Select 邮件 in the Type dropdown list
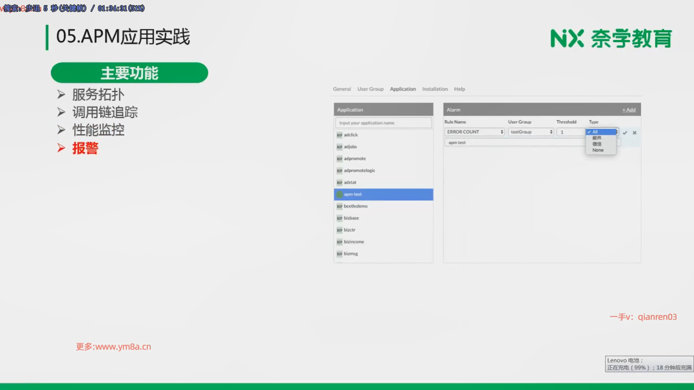Image resolution: width=694 pixels, height=390 pixels. tap(597, 138)
